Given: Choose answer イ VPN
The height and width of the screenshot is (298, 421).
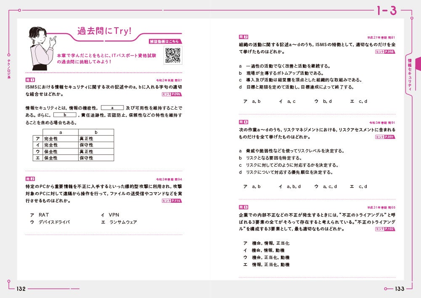Looking at the screenshot, I should point(110,215).
